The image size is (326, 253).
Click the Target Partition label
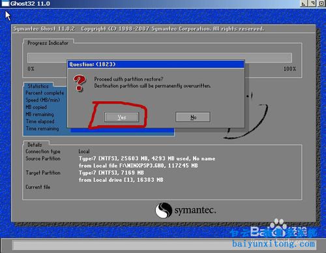tap(43, 173)
